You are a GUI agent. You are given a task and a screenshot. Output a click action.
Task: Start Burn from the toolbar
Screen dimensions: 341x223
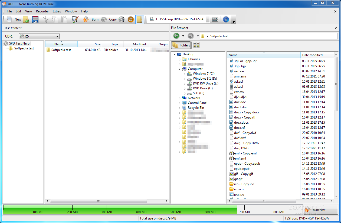click(x=91, y=19)
